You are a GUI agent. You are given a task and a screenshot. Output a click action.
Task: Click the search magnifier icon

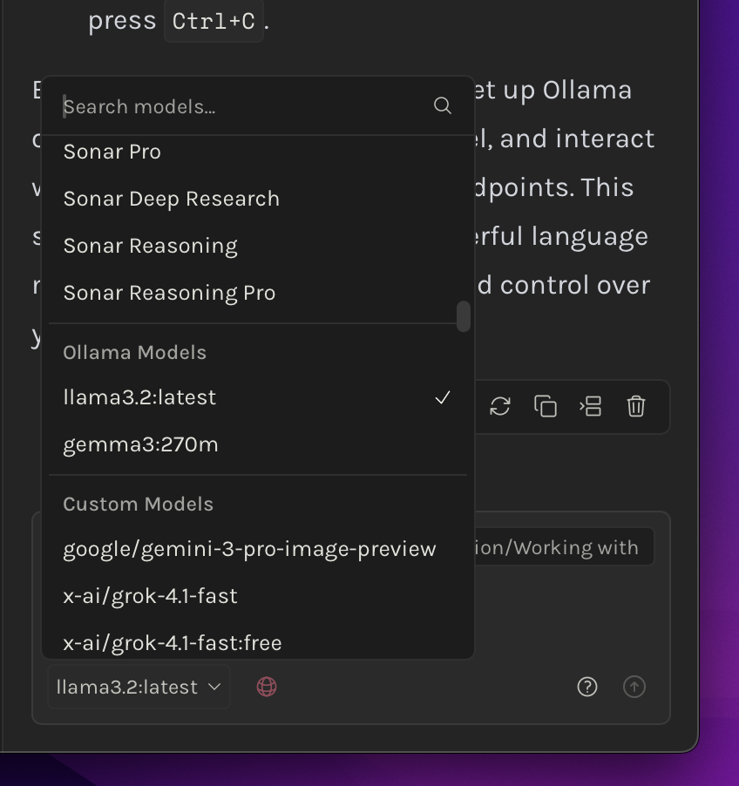tap(443, 106)
